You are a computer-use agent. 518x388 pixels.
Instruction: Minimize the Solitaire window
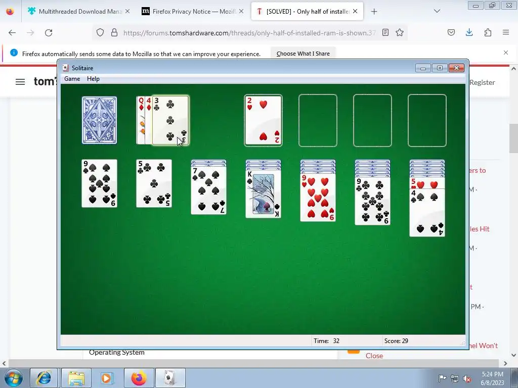point(423,68)
